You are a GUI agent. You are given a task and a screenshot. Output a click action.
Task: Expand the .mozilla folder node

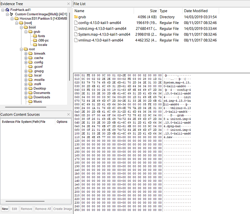coord(26,80)
